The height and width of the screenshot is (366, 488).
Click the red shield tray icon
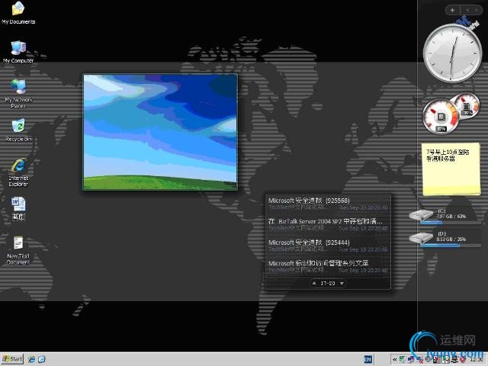pos(463,360)
